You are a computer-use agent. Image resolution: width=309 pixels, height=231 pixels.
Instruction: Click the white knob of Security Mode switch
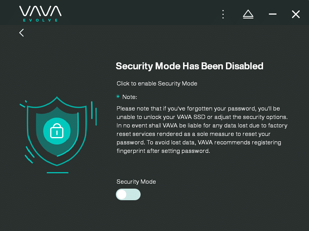tap(122, 194)
